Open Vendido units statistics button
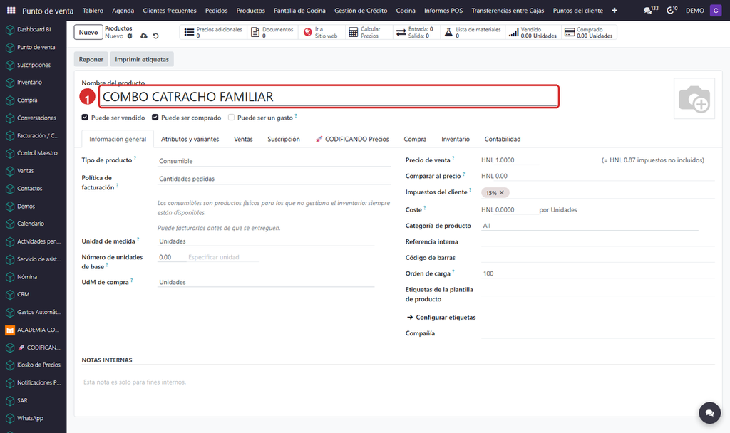730x433 pixels. [533, 32]
